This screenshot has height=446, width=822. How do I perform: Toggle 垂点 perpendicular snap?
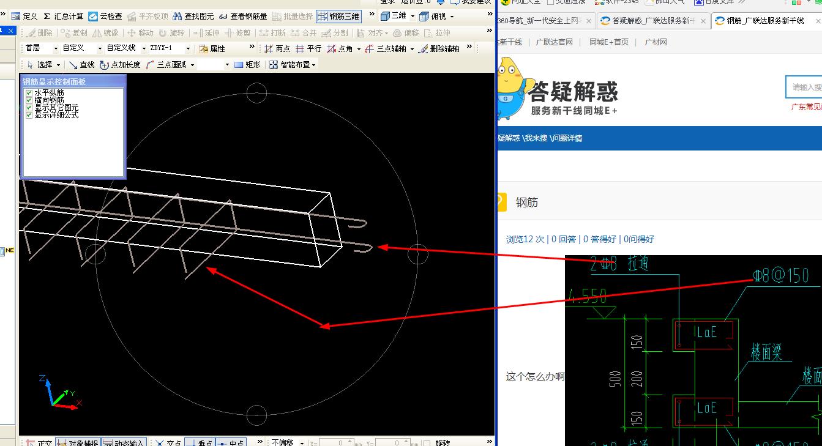[x=199, y=443]
